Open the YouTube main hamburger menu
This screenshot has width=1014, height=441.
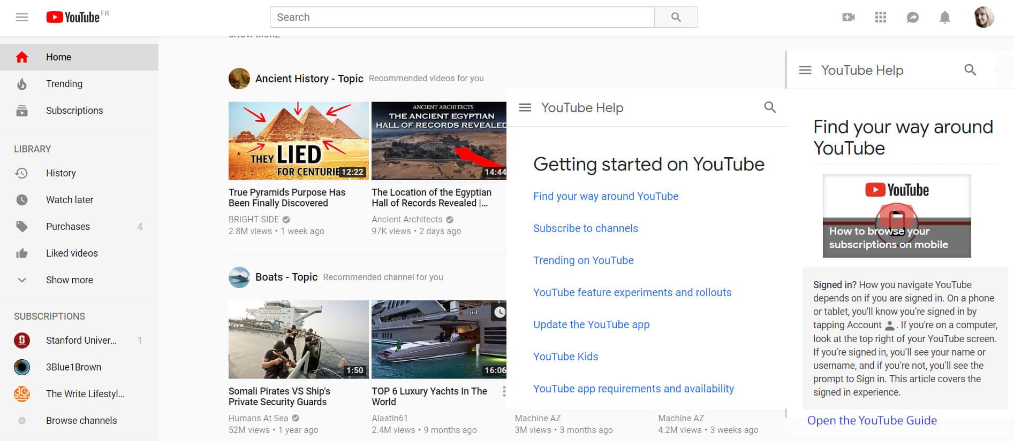(22, 17)
